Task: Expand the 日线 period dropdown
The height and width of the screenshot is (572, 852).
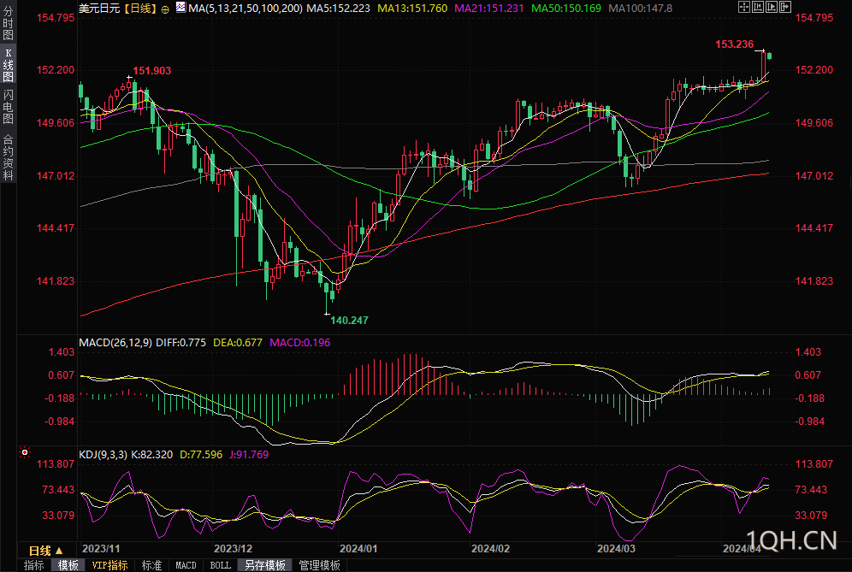Action: pyautogui.click(x=45, y=551)
